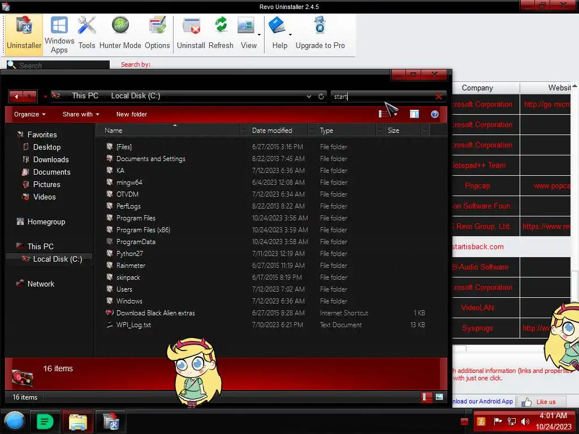Image resolution: width=579 pixels, height=434 pixels.
Task: Go forward in the Explorer window
Action: tap(31, 96)
